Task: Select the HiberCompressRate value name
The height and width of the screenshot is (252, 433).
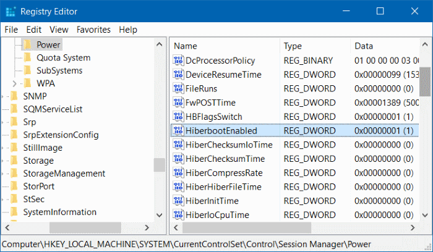Action: (224, 172)
